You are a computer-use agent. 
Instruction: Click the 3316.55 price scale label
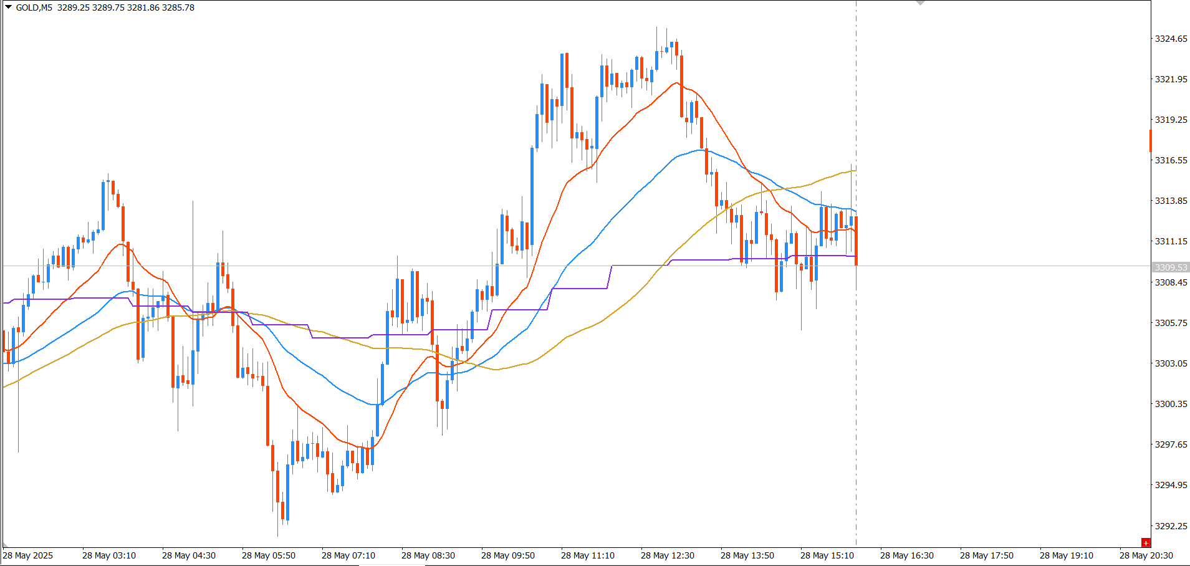click(1171, 160)
